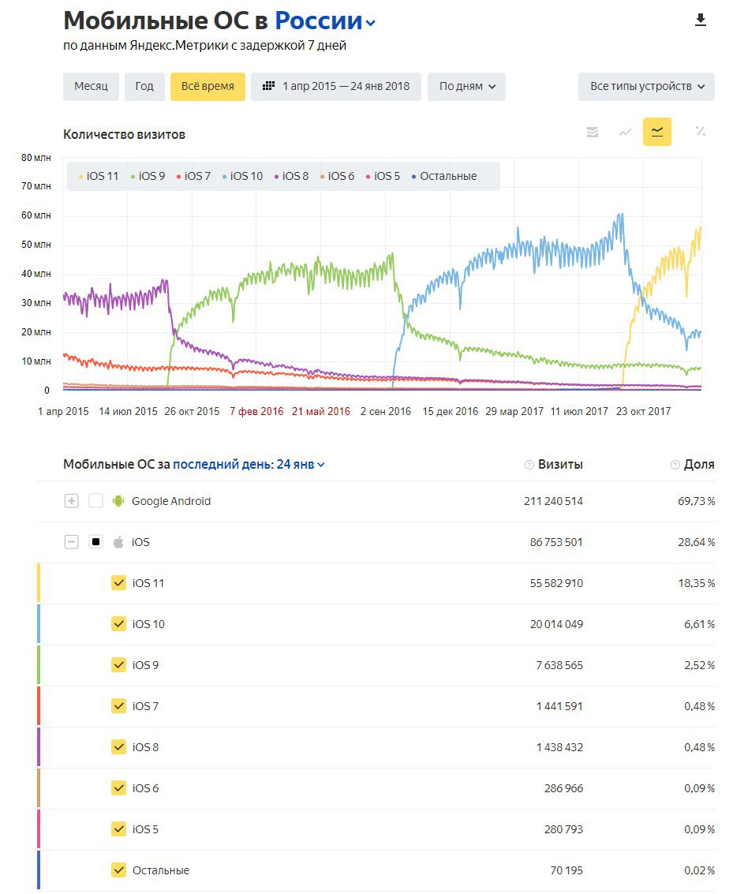Select the Месяц period tab
Viewport: 748px width, 894px height.
pyautogui.click(x=91, y=87)
